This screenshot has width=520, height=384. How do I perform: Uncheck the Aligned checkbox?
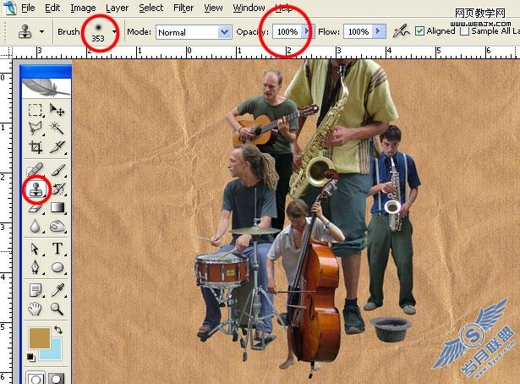point(420,31)
